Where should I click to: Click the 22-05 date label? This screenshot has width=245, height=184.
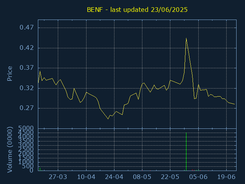(x=170, y=177)
